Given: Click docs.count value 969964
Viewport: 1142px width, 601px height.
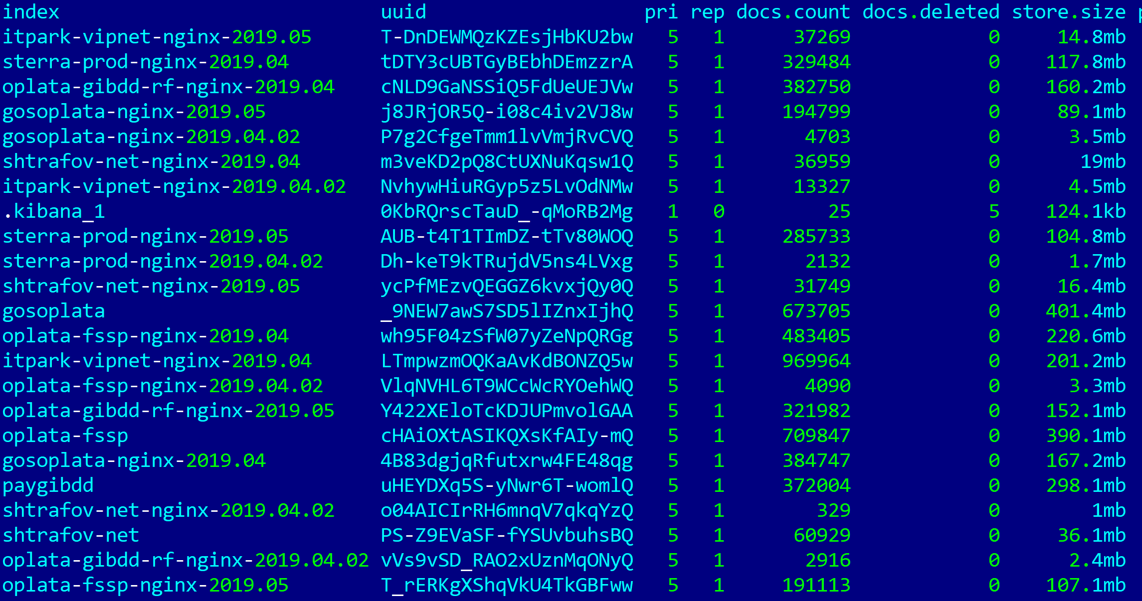Looking at the screenshot, I should coord(816,361).
